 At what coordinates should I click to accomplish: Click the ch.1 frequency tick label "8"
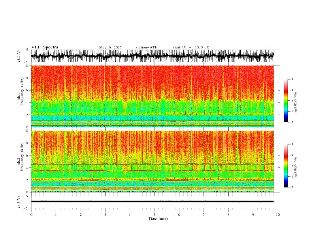28,78
